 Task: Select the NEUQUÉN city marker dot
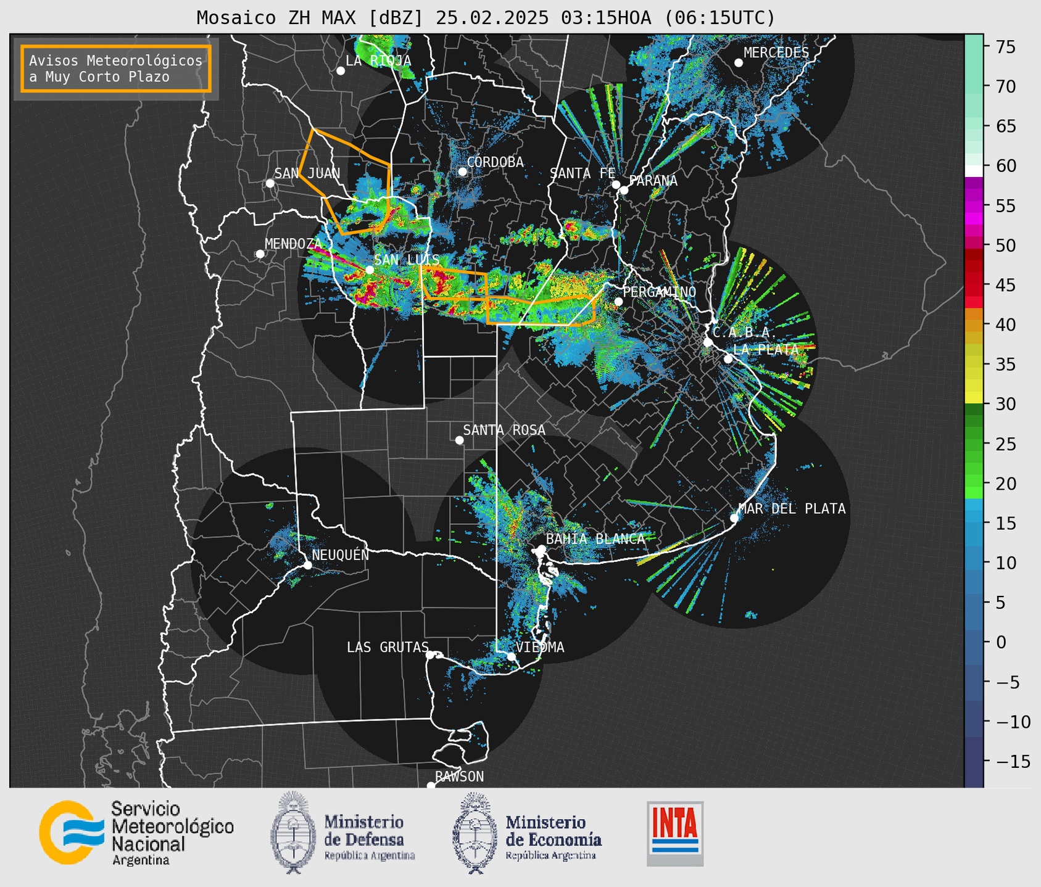308,565
